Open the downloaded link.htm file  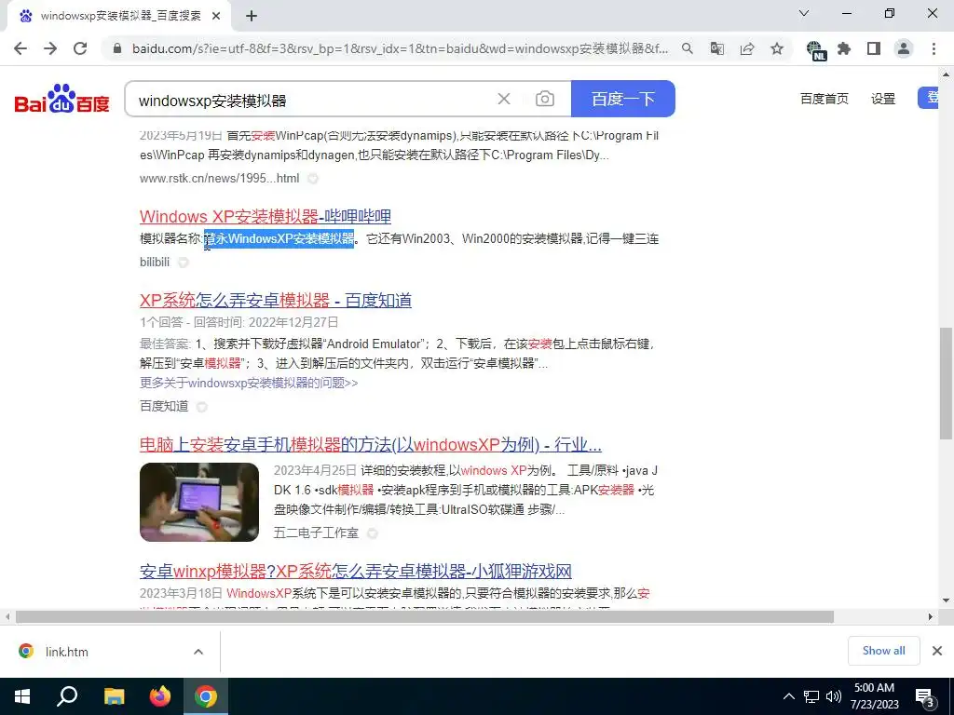(67, 652)
